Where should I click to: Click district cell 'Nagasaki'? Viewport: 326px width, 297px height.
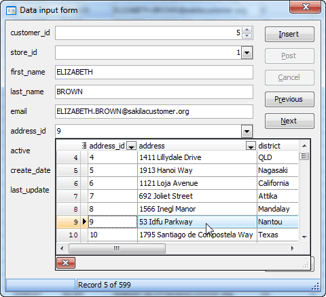[278, 170]
